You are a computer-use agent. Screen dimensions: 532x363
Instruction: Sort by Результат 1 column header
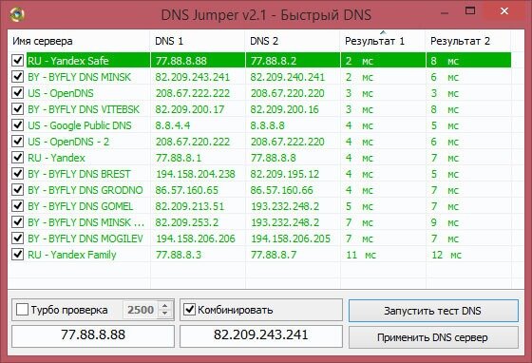tap(383, 41)
